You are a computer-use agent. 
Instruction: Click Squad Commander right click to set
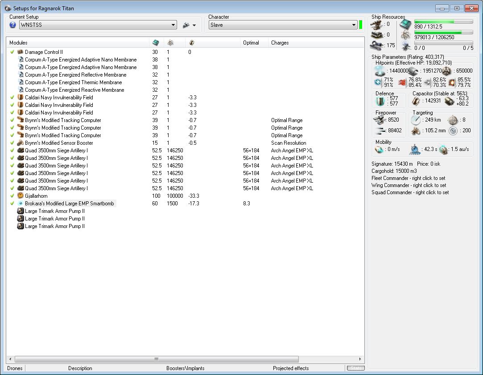tap(410, 192)
